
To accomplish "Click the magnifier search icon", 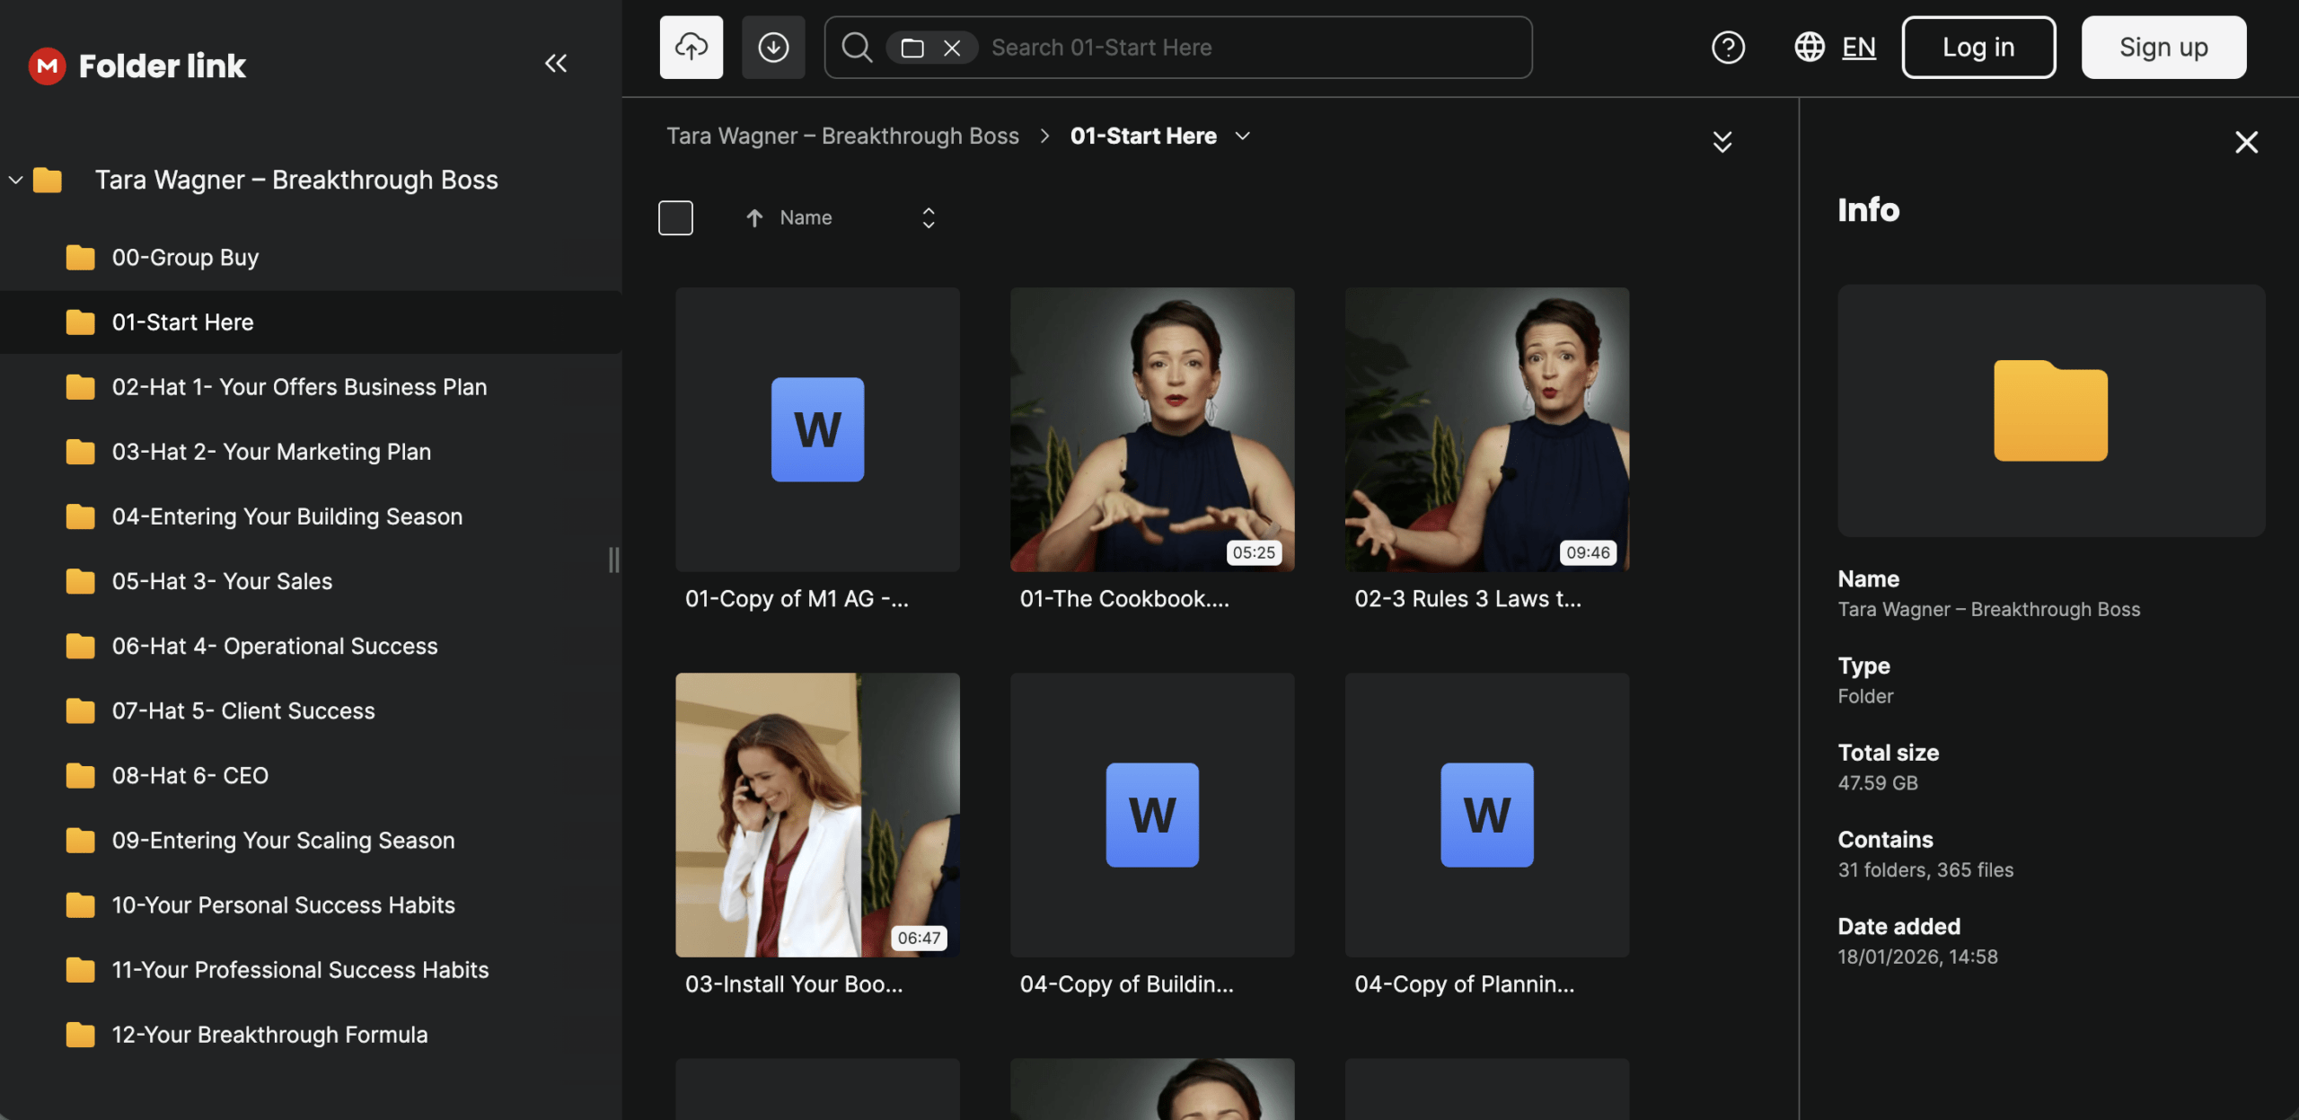I will pyautogui.click(x=856, y=47).
